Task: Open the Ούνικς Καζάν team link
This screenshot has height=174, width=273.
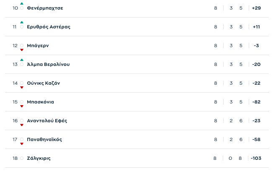Action: point(43,83)
